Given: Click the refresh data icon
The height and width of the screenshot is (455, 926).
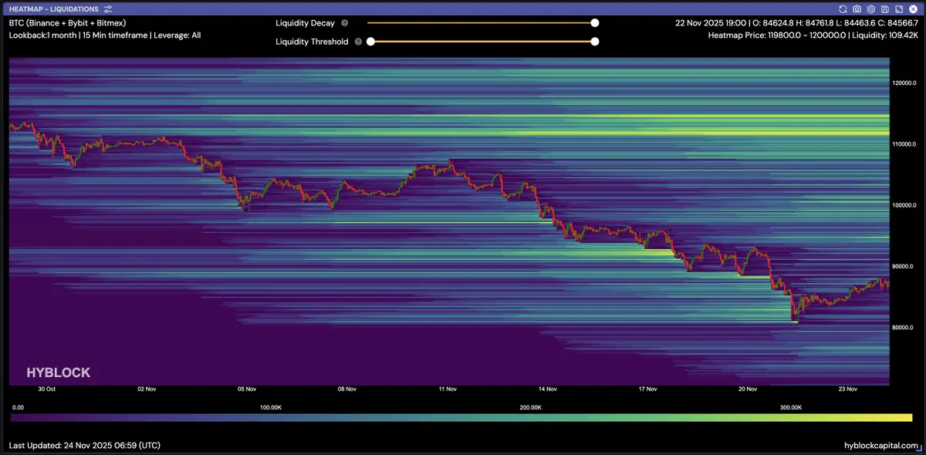Looking at the screenshot, I should [x=843, y=8].
